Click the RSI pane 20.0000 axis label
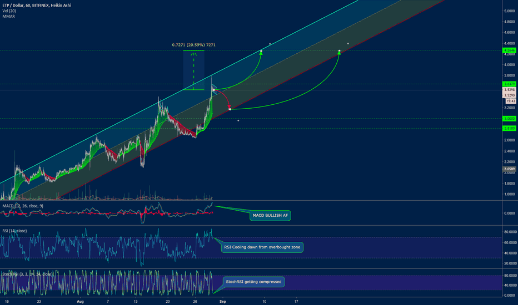The image size is (518, 305). coord(510,263)
